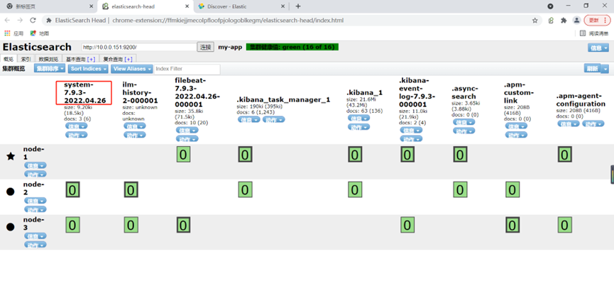Open a new tab with plus icon
Image resolution: width=614 pixels, height=298 pixels.
(x=298, y=6)
